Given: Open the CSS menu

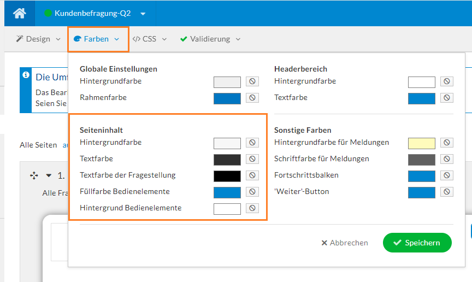Looking at the screenshot, I should coord(149,39).
